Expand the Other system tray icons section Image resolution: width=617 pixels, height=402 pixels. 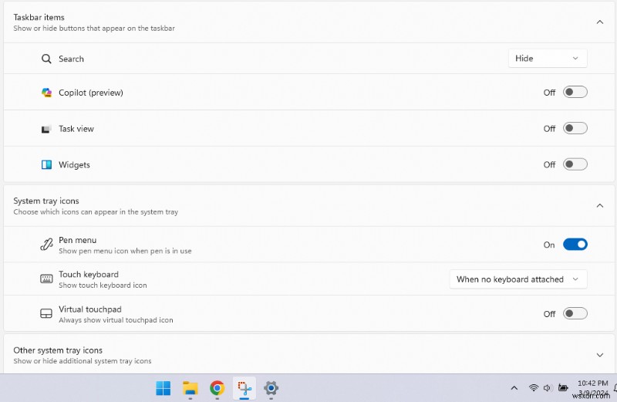click(x=600, y=355)
